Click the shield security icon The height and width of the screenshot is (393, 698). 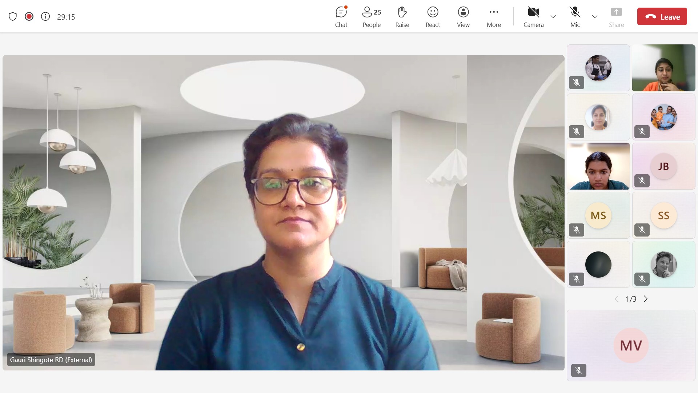click(13, 17)
